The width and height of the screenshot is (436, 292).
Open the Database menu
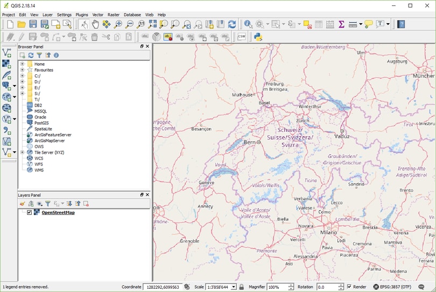pos(132,15)
